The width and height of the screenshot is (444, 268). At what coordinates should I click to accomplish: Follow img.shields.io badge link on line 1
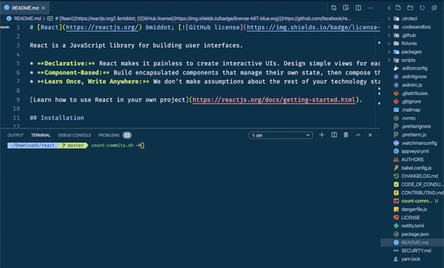pos(313,28)
